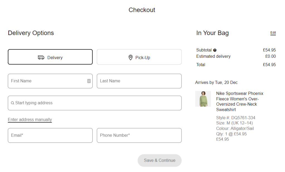Click the Phone Number field

pos(139,135)
